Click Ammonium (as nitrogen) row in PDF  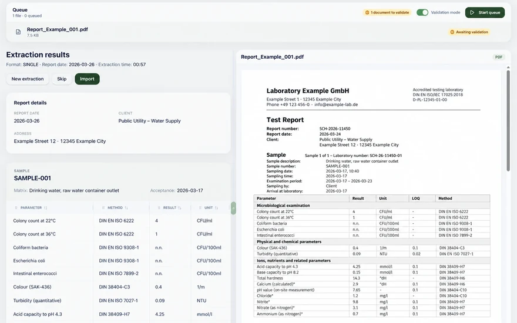coord(372,314)
